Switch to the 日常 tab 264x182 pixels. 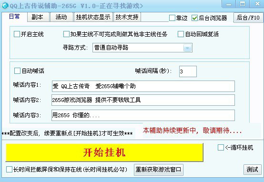[14, 17]
